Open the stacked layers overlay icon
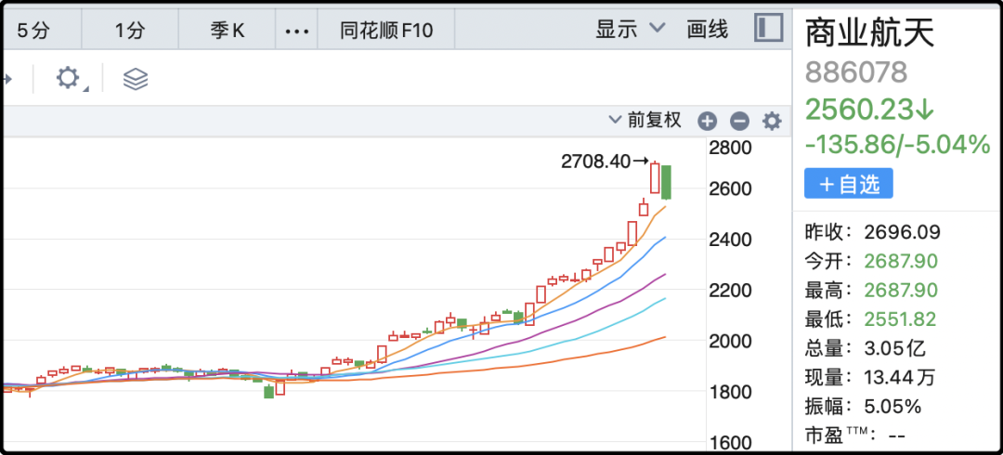1003x455 pixels. click(136, 79)
